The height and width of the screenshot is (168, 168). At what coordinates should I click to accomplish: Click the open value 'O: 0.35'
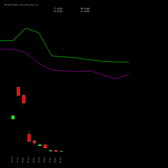coord(58,11)
